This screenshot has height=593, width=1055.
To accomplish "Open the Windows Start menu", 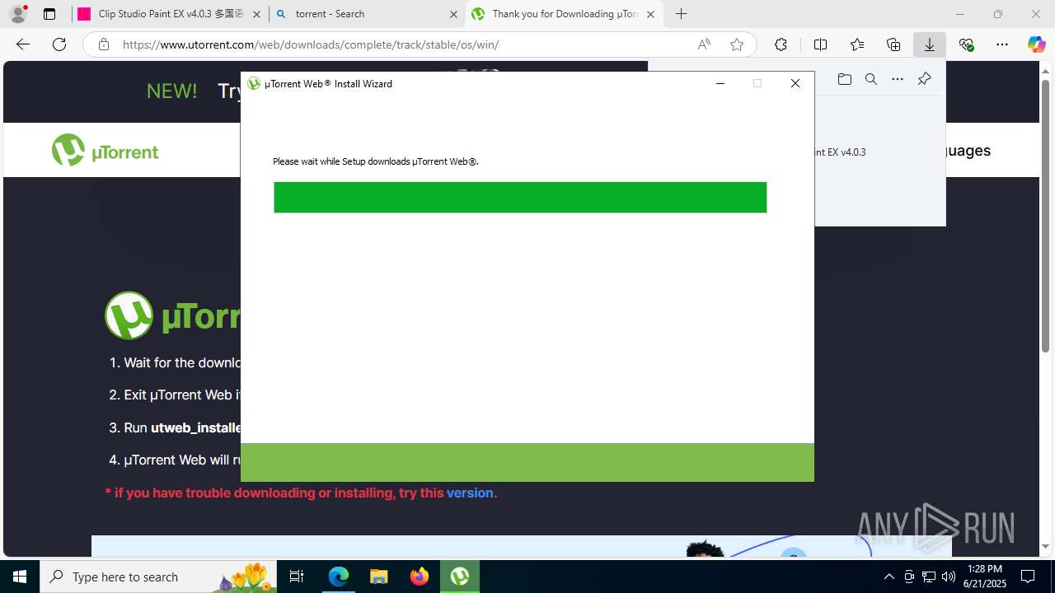I will [20, 577].
